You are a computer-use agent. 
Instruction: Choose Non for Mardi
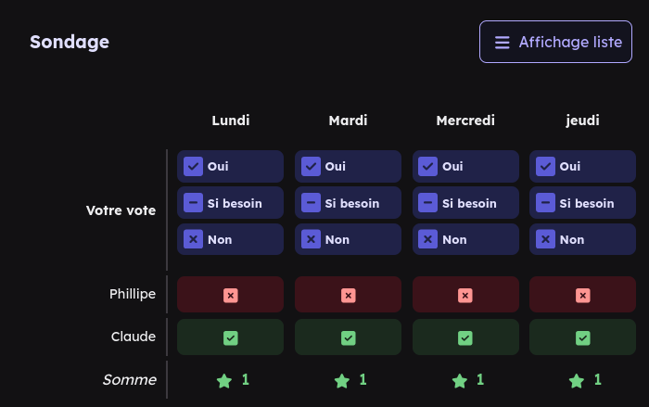348,239
